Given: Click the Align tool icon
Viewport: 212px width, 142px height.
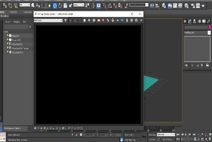Looking at the screenshot, I should (158, 5).
